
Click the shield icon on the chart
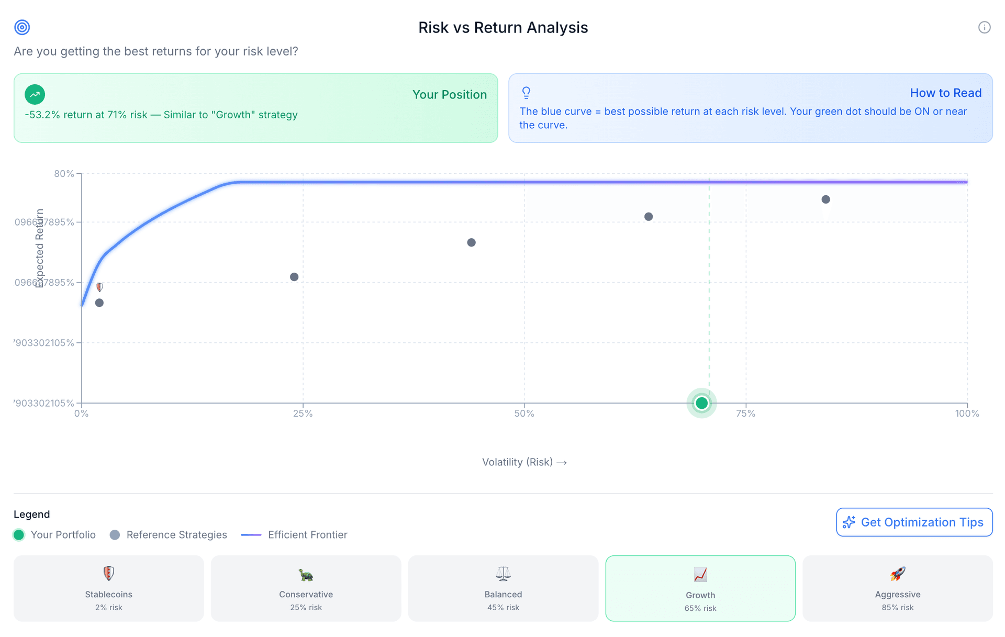[x=99, y=287]
